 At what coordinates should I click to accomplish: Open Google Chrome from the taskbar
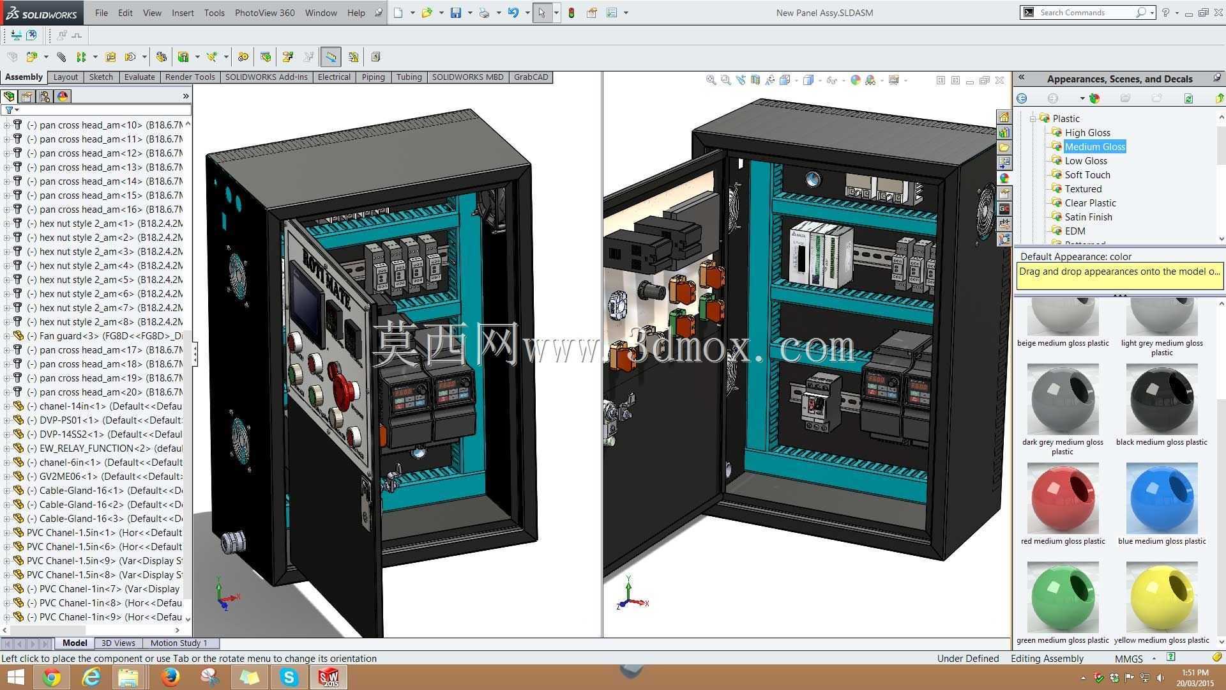(x=52, y=677)
